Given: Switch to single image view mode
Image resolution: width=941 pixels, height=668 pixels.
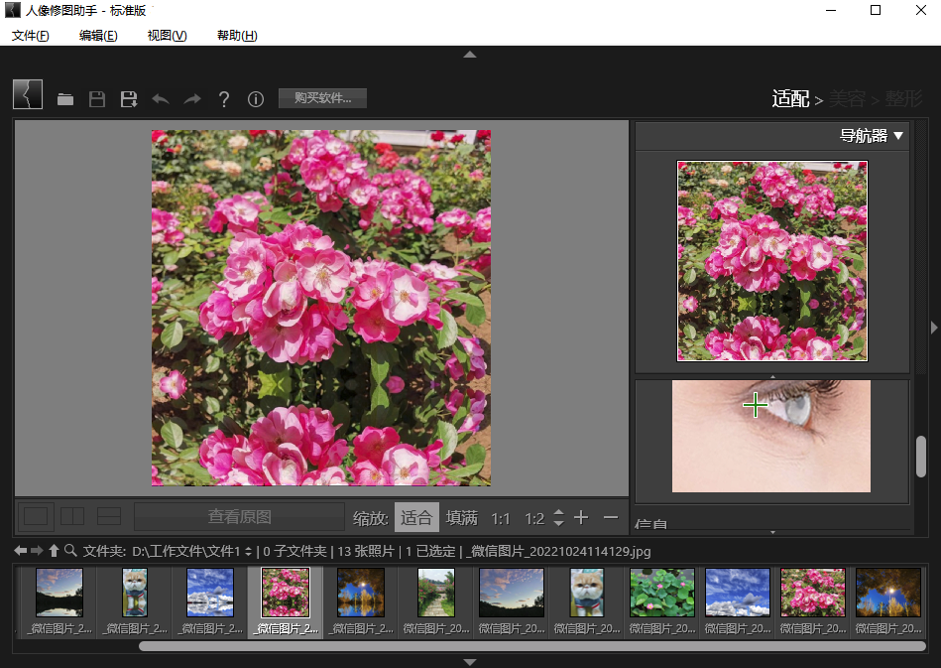Looking at the screenshot, I should point(36,516).
